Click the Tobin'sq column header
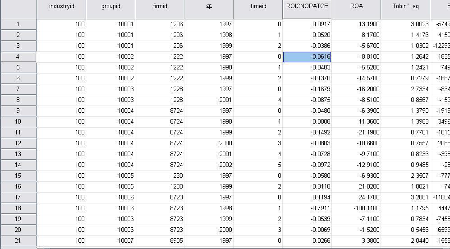450x249 pixels. [405, 7]
